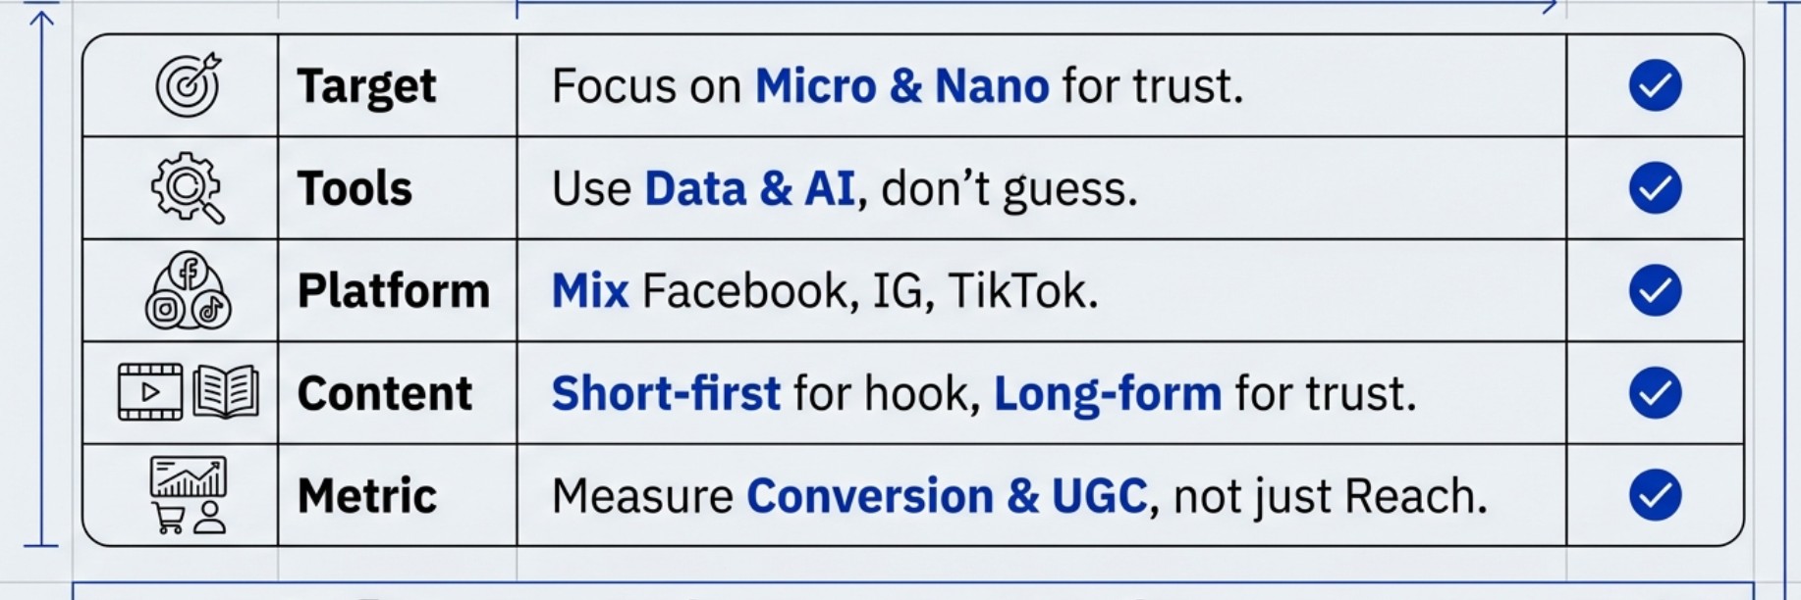
Task: Click the blue "Short-first" text
Action: pos(666,393)
